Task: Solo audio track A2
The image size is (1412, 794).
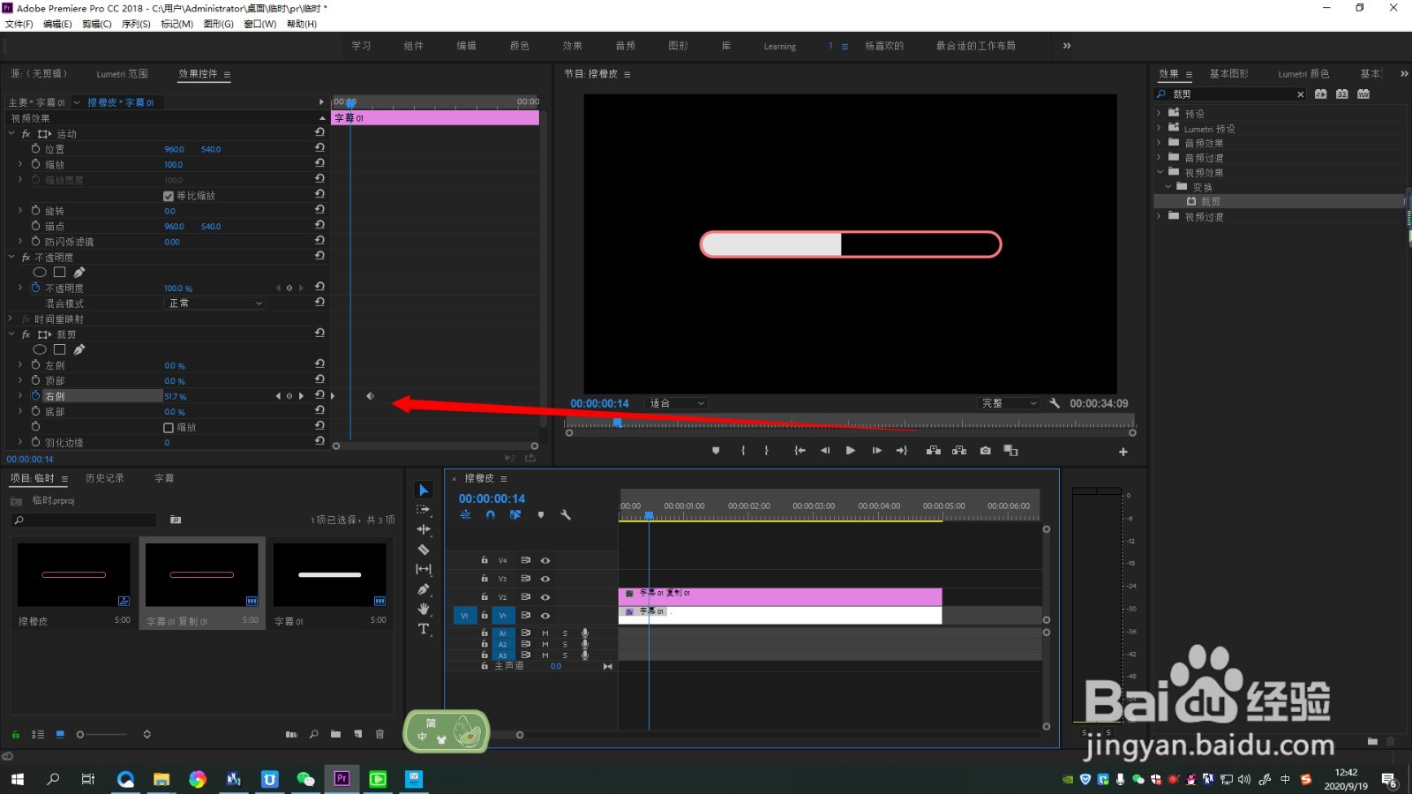Action: click(565, 644)
